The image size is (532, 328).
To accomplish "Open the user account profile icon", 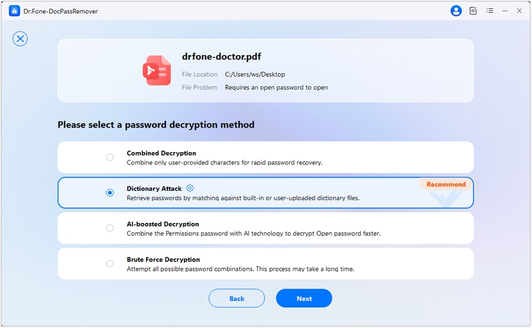I will pos(456,11).
